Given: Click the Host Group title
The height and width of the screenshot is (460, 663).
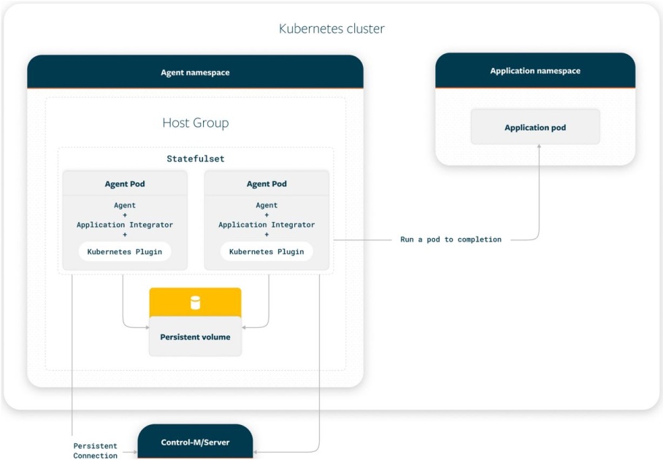Looking at the screenshot, I should 195,123.
